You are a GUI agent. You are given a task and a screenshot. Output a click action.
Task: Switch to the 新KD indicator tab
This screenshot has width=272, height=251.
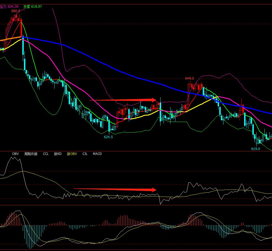click(x=58, y=154)
